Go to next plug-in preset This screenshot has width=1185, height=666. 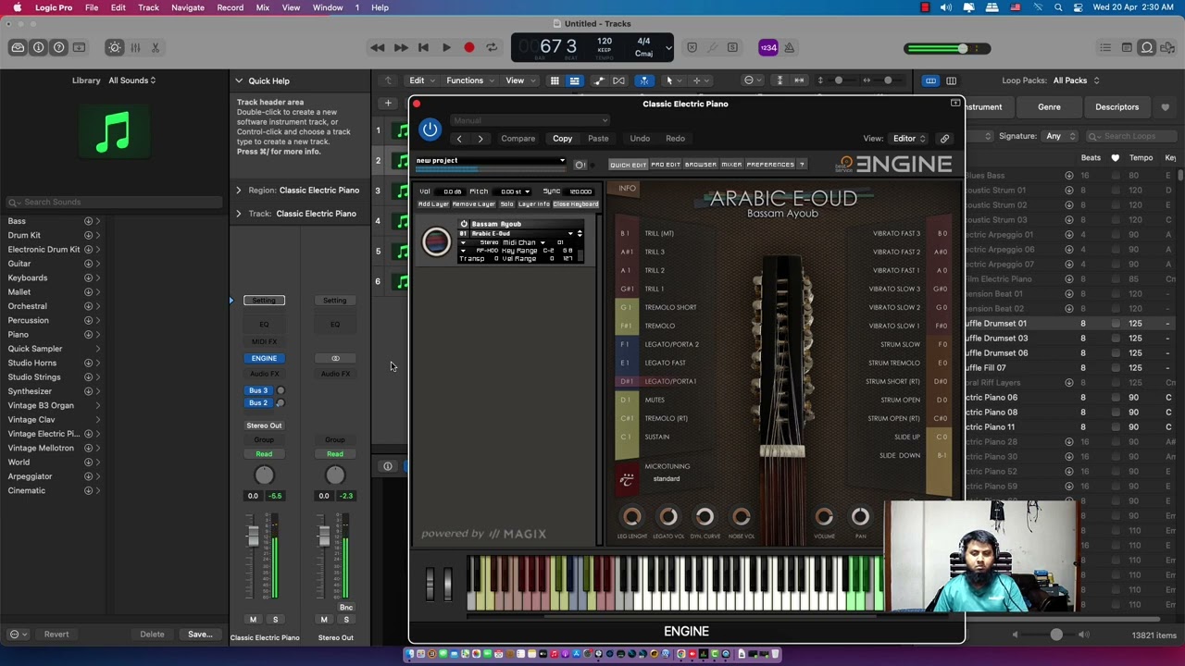click(480, 139)
